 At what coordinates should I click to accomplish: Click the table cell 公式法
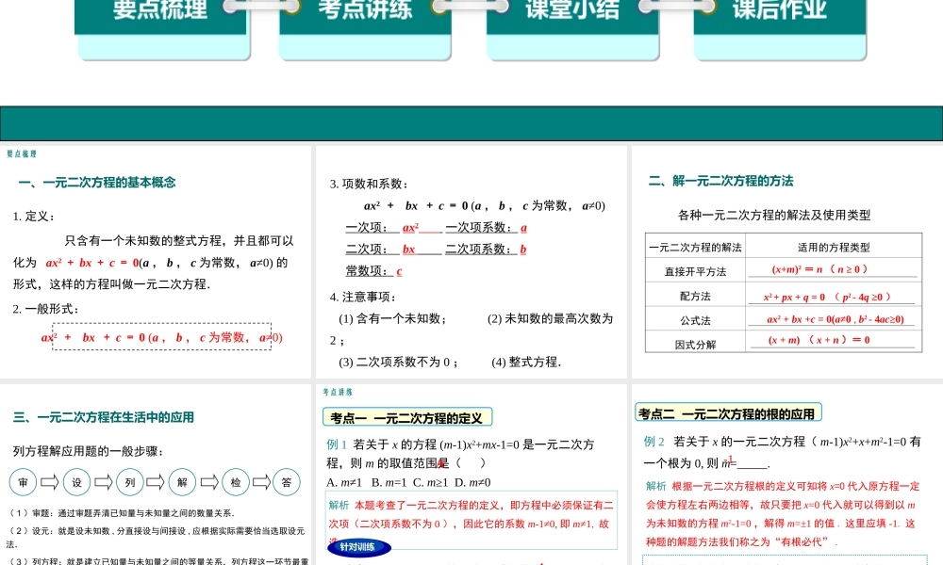tap(695, 320)
